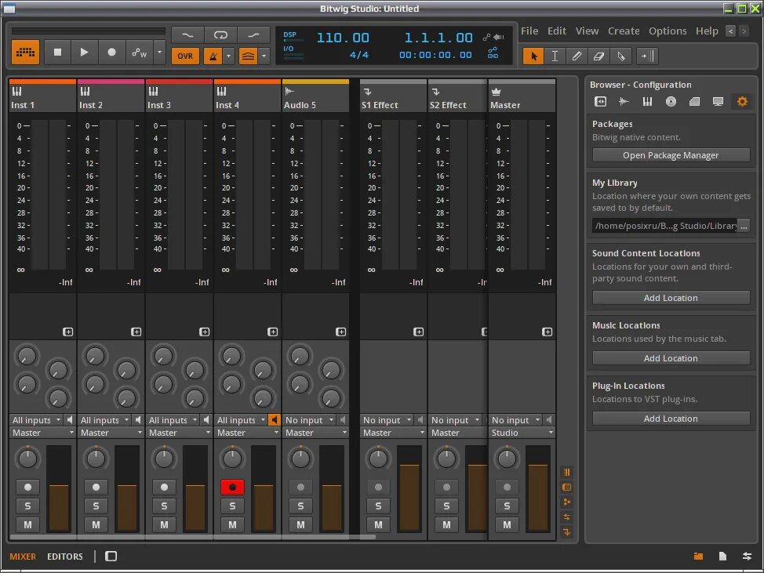Open Audio 5 No input dropdown
Image resolution: width=764 pixels, height=573 pixels.
(x=309, y=419)
